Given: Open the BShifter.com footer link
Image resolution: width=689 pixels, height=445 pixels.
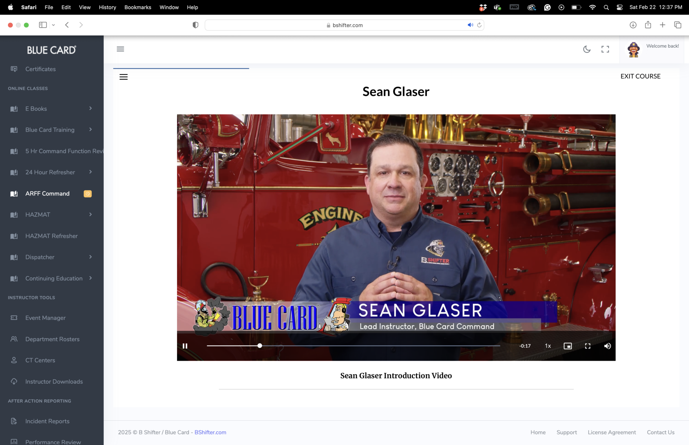Looking at the screenshot, I should coord(210,432).
